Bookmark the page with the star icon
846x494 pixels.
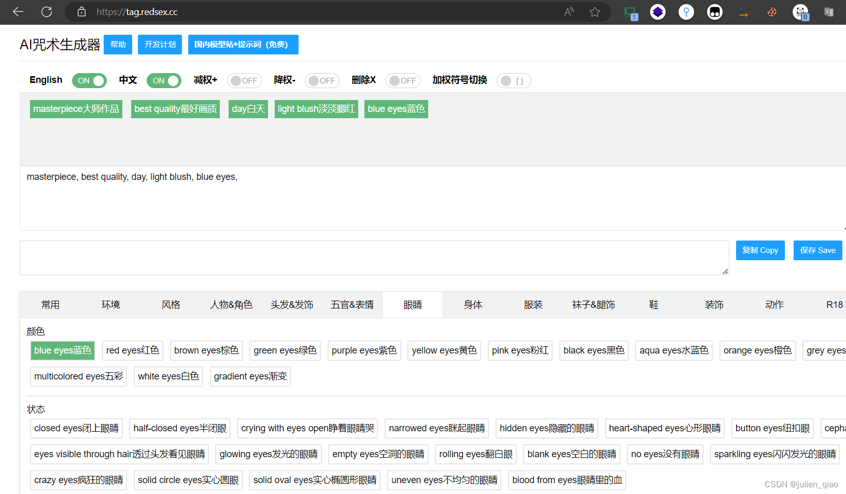coord(595,11)
